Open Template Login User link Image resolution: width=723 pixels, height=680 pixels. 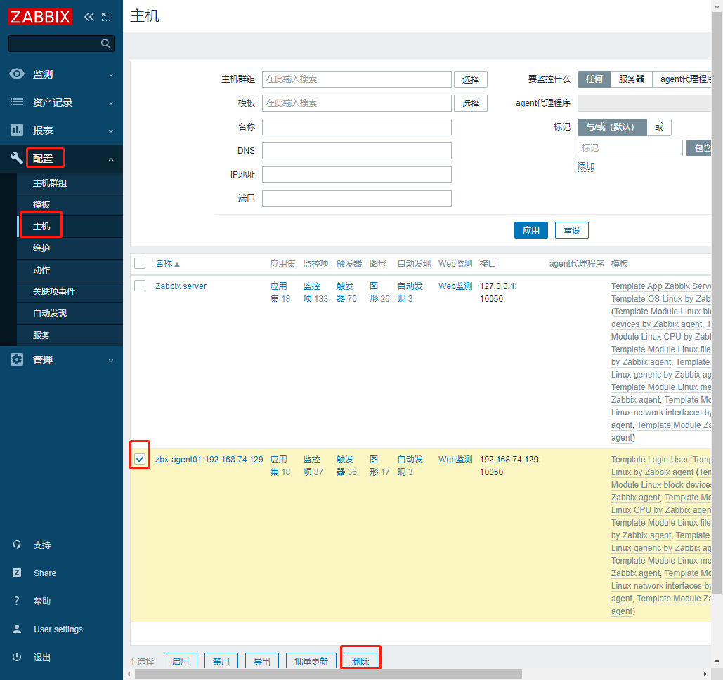click(x=650, y=460)
